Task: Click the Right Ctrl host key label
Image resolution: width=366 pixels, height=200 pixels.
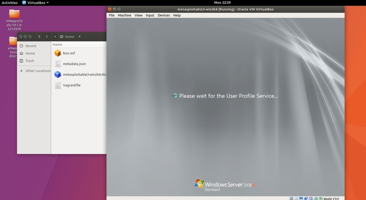Action: (x=331, y=199)
